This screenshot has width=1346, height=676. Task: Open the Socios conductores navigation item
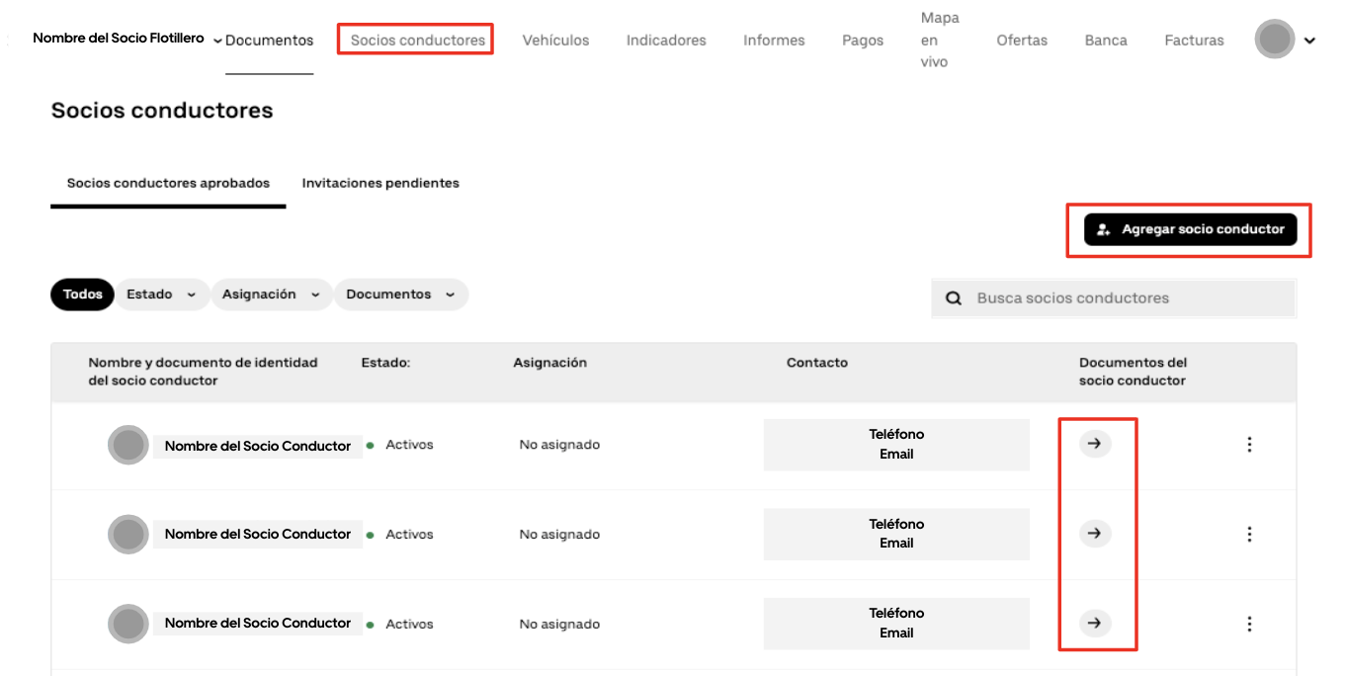pyautogui.click(x=418, y=41)
